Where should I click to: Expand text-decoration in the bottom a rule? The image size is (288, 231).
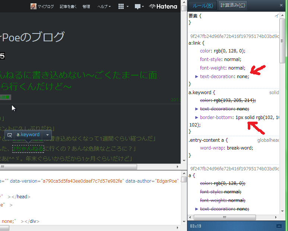(x=196, y=209)
